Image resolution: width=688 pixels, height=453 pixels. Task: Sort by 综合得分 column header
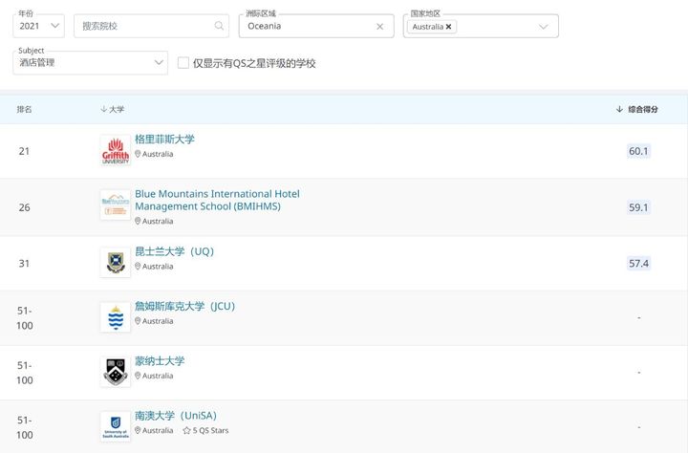click(x=636, y=109)
